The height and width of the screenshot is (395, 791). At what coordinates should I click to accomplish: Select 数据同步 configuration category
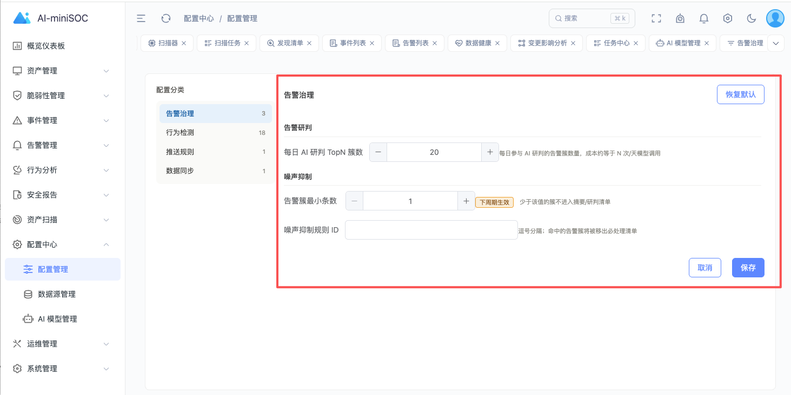[216, 171]
